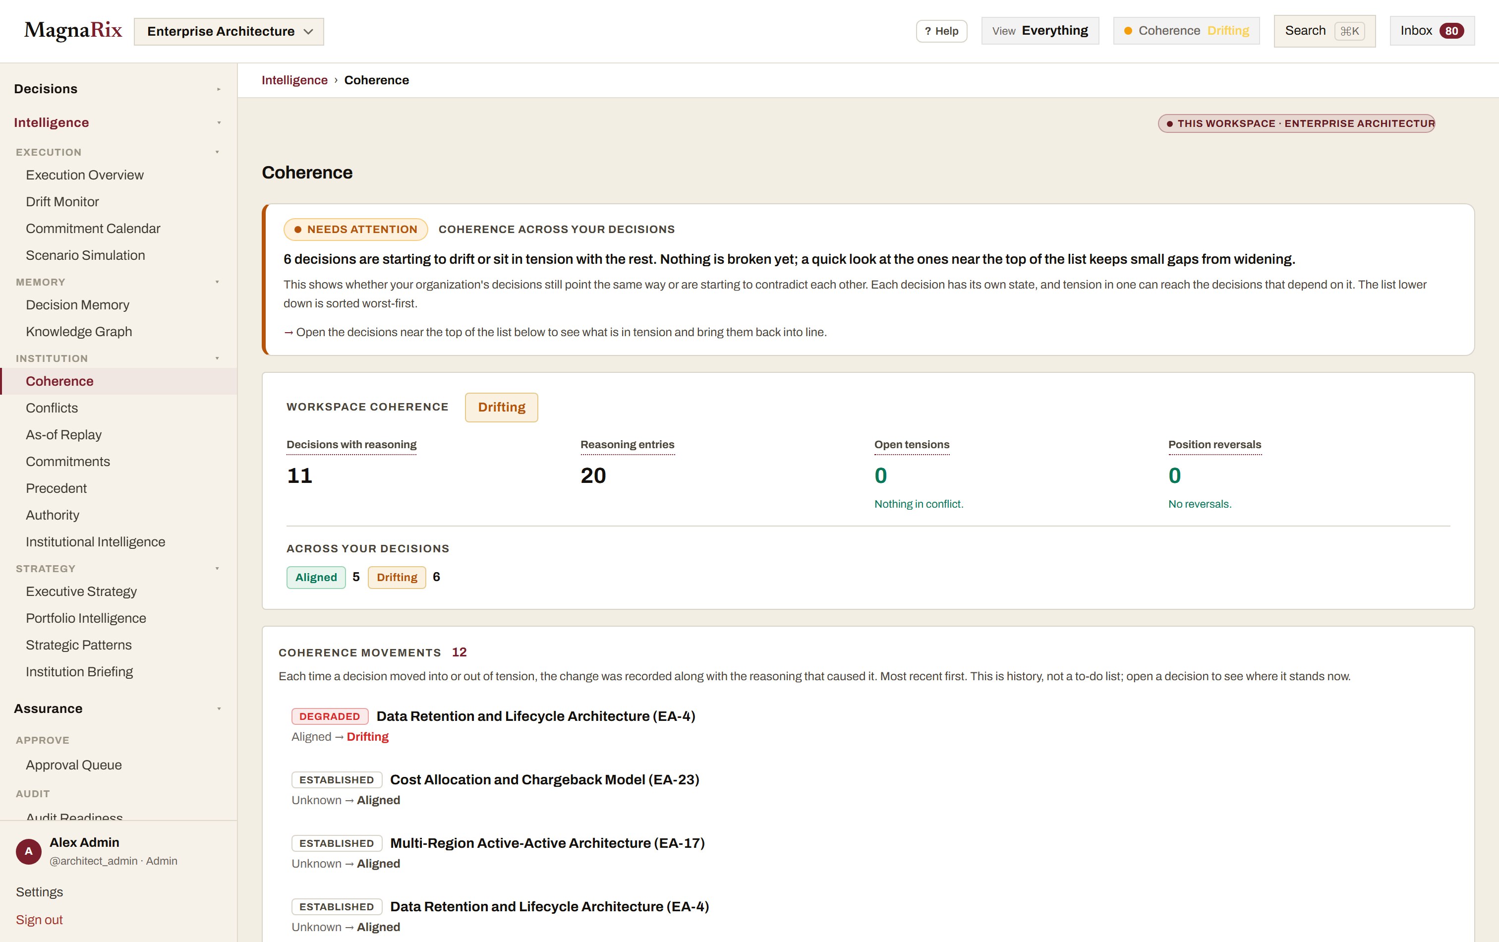Click the Workspace Coherence Drifting badge
The image size is (1499, 942).
point(501,407)
